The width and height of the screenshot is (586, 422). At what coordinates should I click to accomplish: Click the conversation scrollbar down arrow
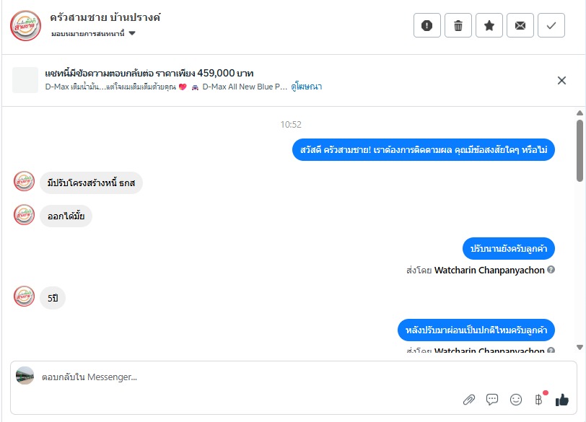[x=580, y=347]
